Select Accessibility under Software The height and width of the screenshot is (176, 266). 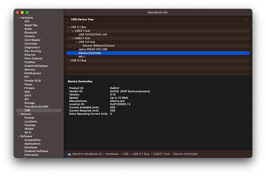(32, 140)
